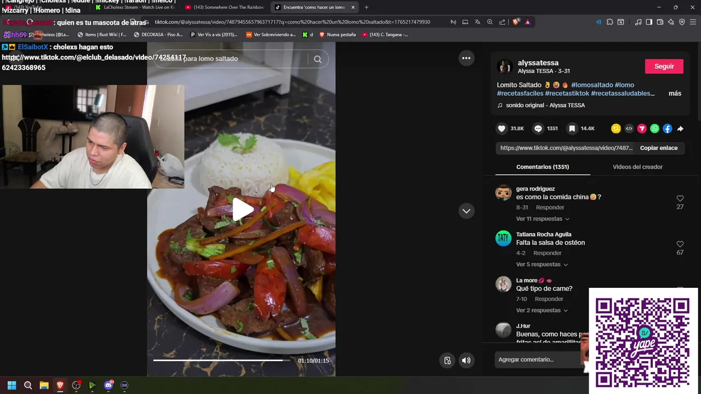Click the browser address bar URL
Viewport: 701px width, 394px height.
coord(292,22)
